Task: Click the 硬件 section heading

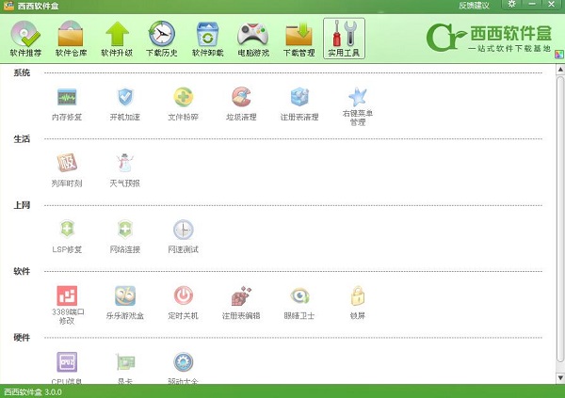Action: point(22,338)
